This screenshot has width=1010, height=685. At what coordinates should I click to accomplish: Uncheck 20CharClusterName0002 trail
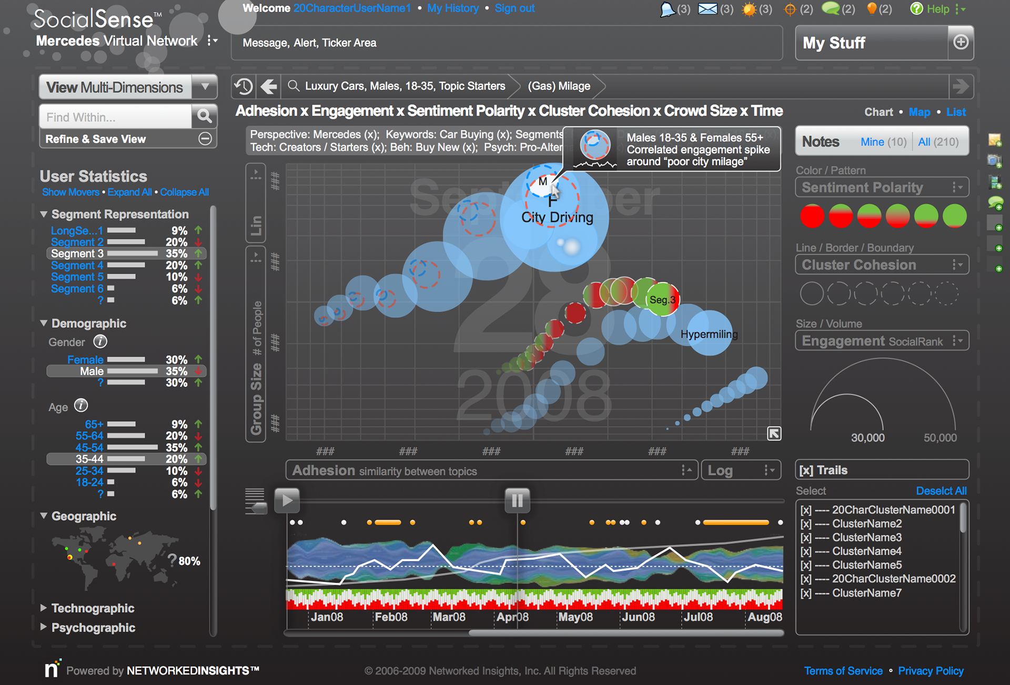point(805,579)
